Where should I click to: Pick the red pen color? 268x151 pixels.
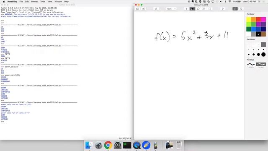[258, 19]
